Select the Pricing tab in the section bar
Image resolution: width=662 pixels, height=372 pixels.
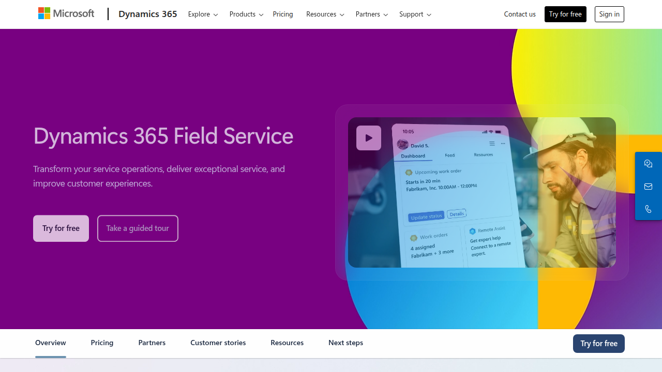[x=102, y=343]
